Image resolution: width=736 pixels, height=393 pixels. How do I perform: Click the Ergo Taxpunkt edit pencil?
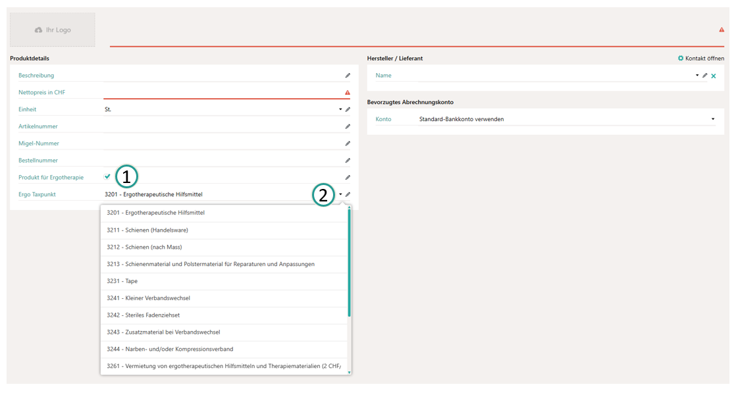click(x=348, y=195)
